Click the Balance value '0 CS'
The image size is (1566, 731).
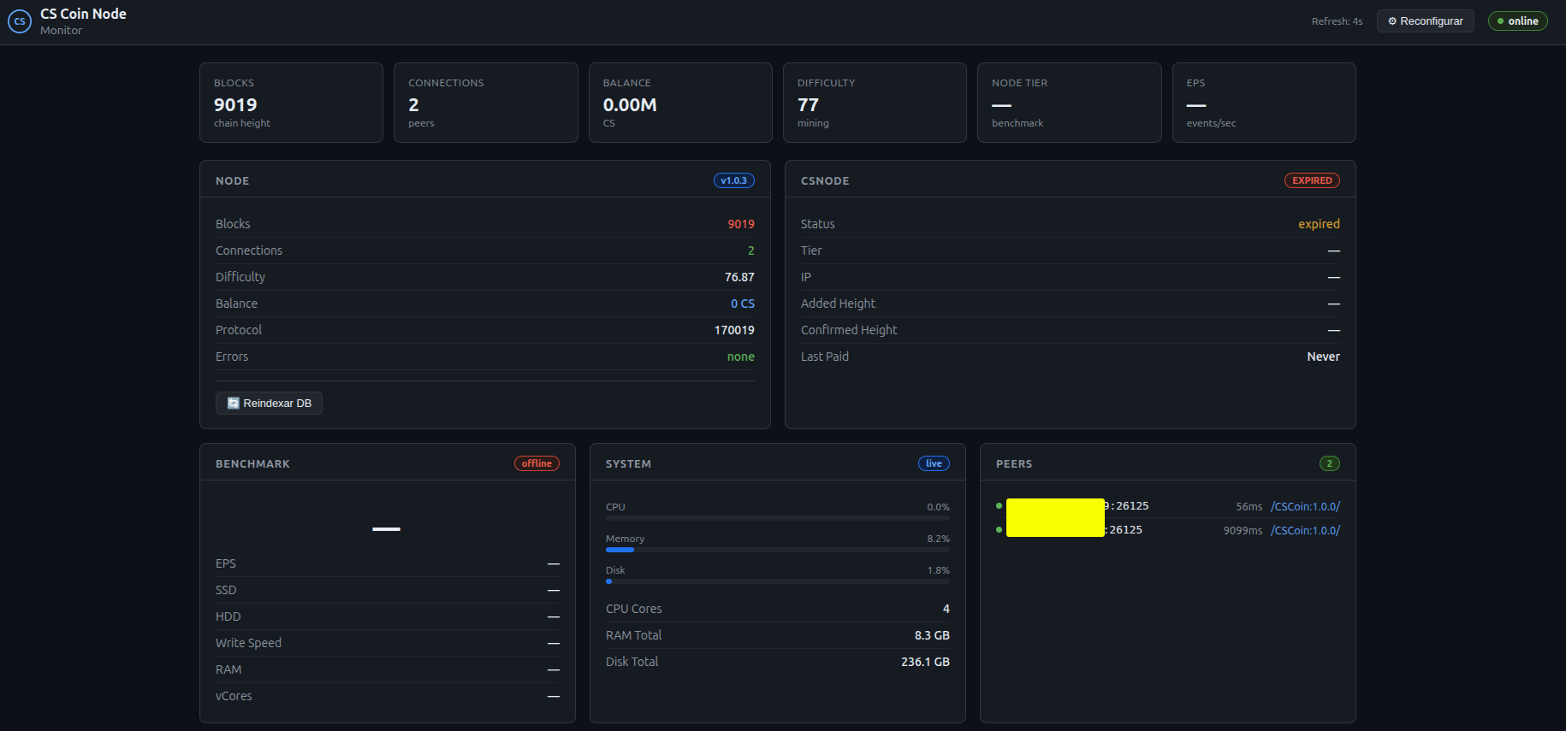743,304
